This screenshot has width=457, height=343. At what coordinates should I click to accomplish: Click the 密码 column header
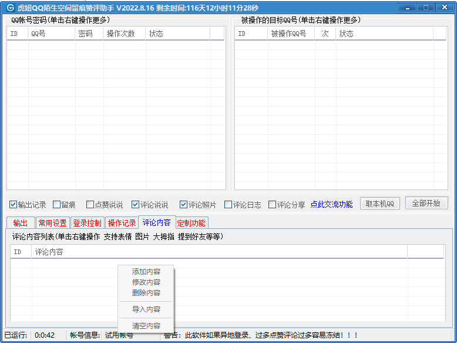[89, 34]
